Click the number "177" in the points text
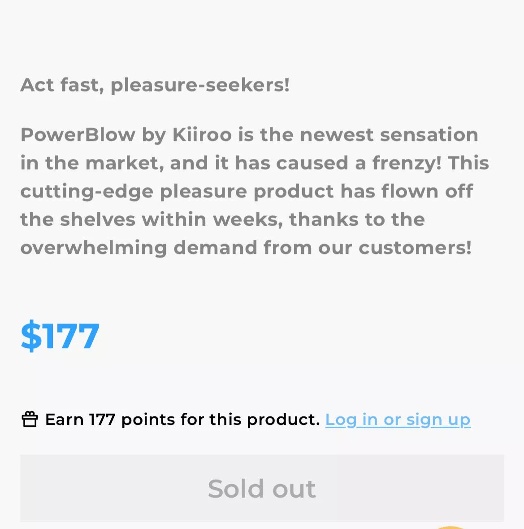The image size is (524, 529). 102,420
